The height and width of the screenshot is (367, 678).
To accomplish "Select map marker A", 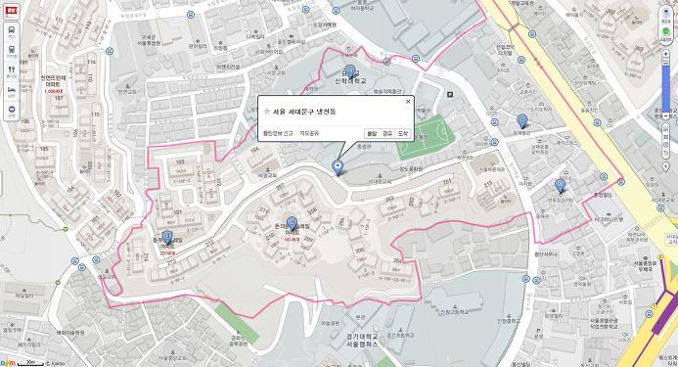I will [561, 186].
